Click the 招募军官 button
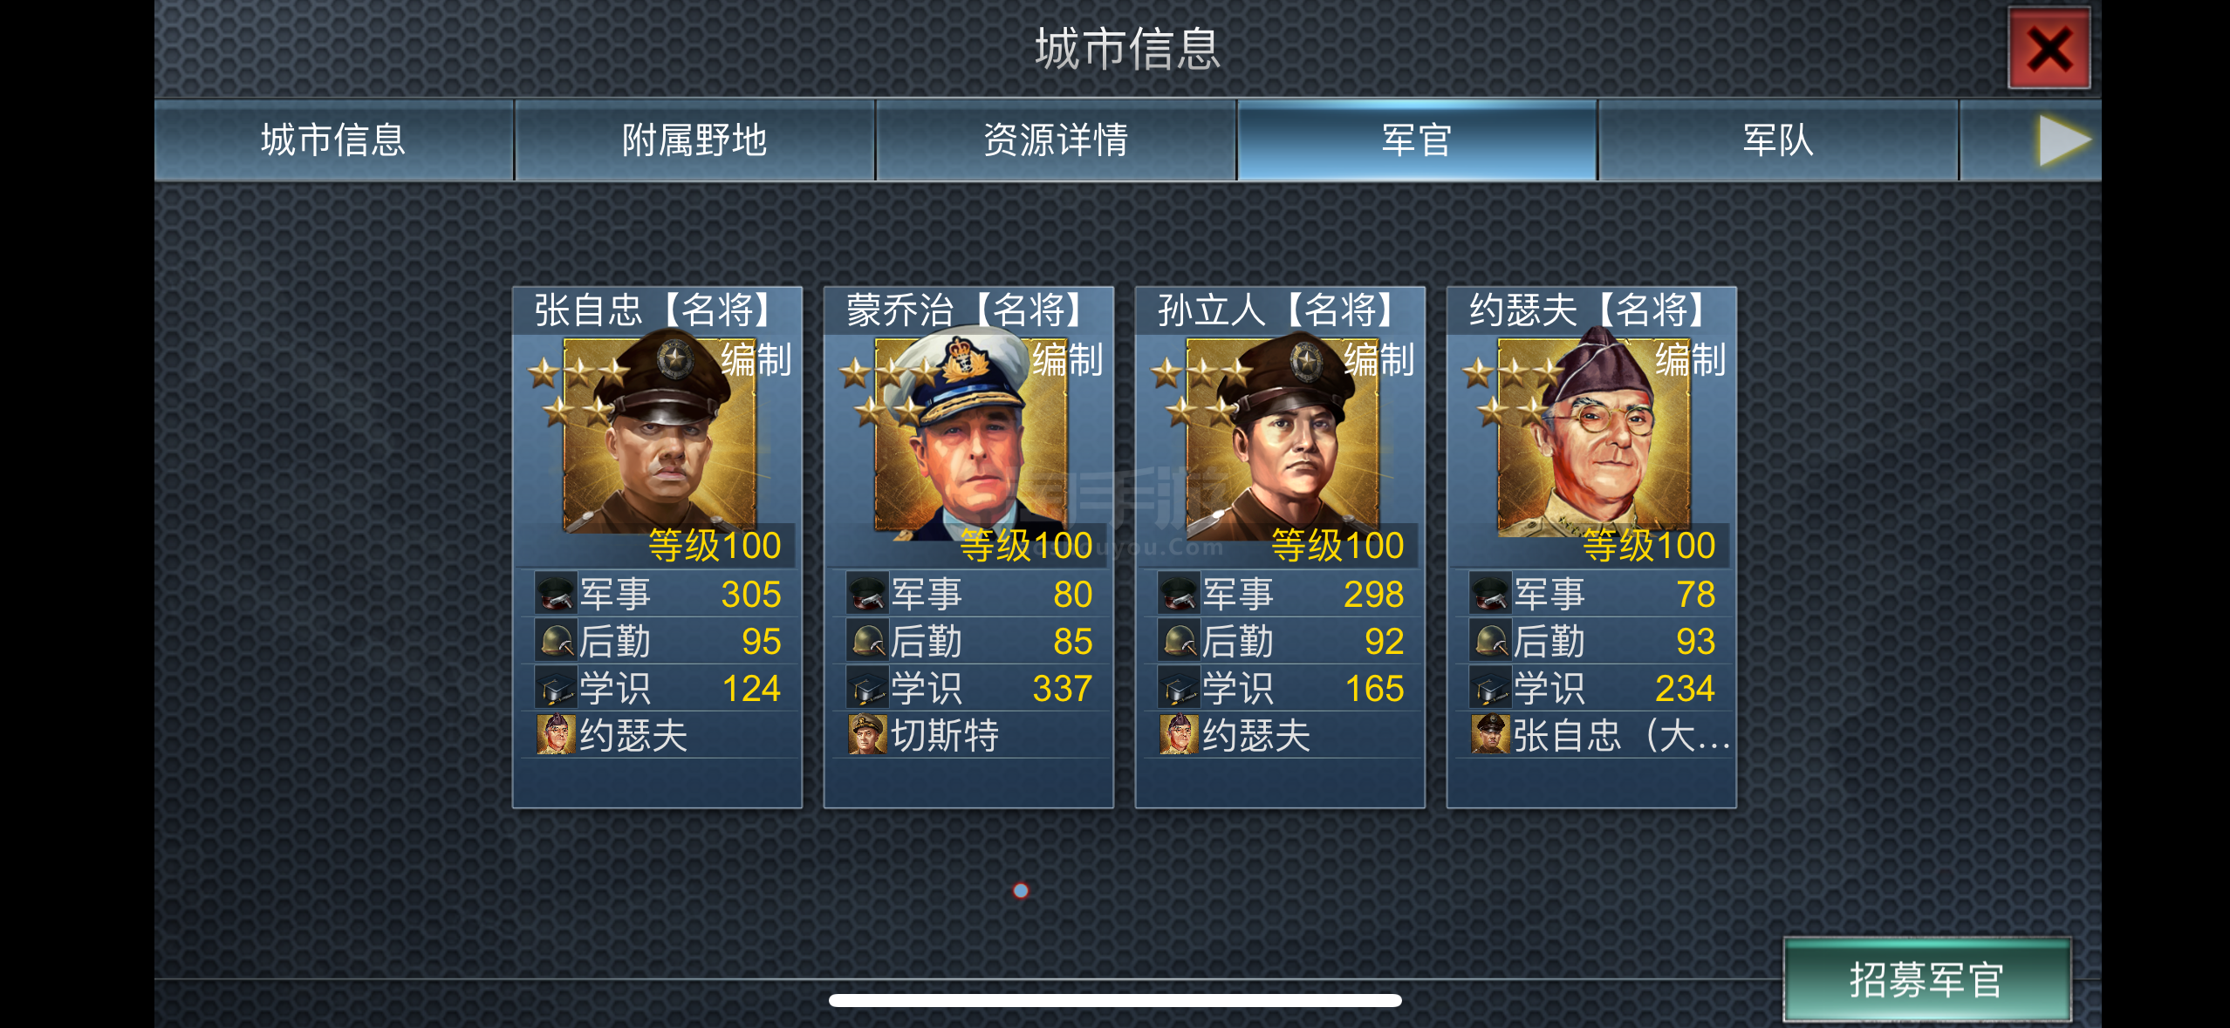 click(1926, 979)
